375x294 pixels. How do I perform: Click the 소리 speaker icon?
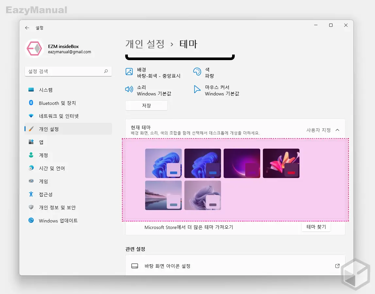pyautogui.click(x=129, y=90)
